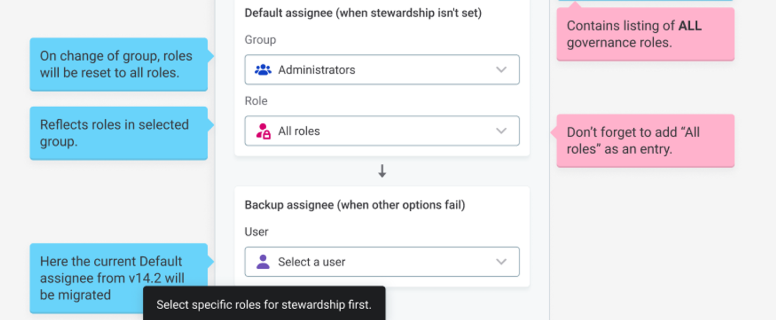Viewport: 776px width, 320px height.
Task: Expand the User dropdown chevron
Action: click(501, 262)
